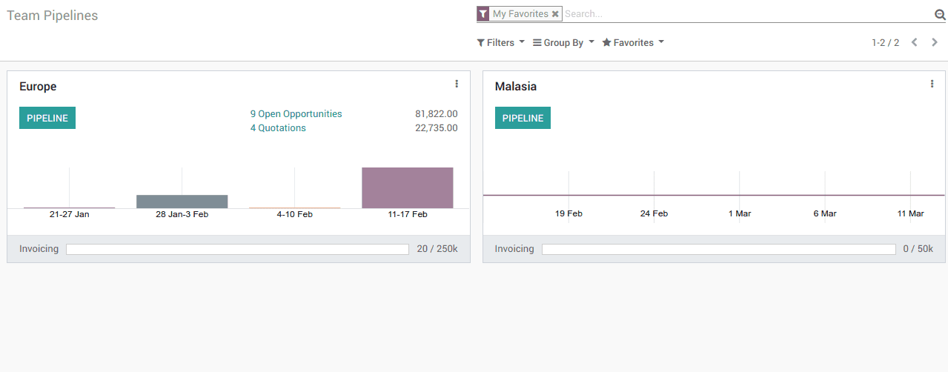The image size is (948, 372).
Task: Click the 11-17 Feb purple bar
Action: pyautogui.click(x=408, y=188)
